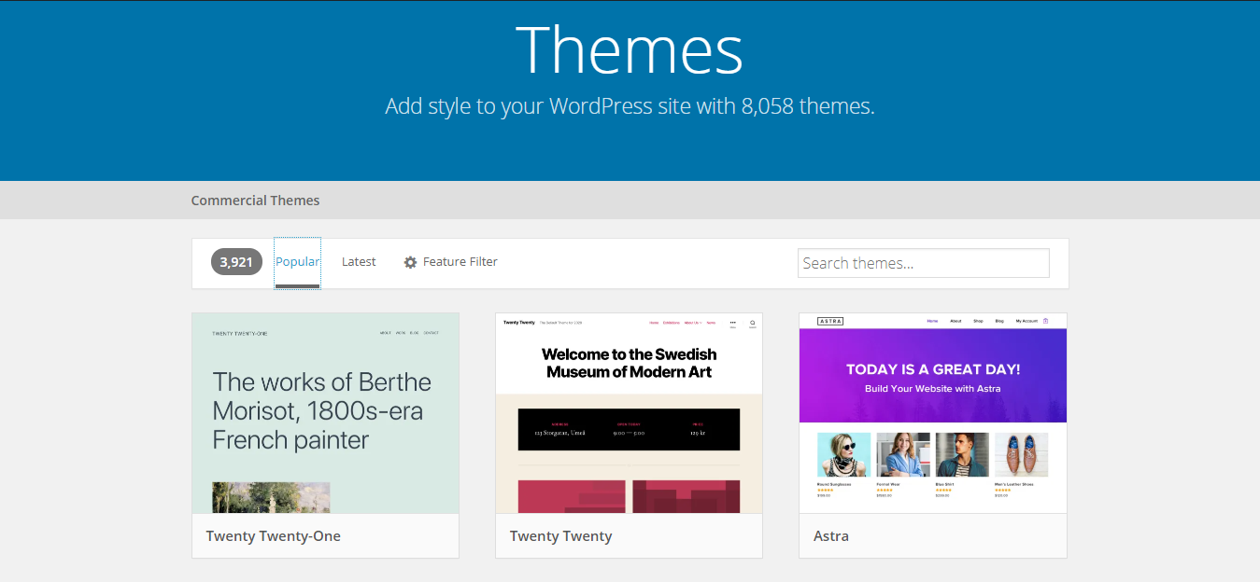Screen dimensions: 1260x582
Task: Click the Astra theme name
Action: click(831, 536)
